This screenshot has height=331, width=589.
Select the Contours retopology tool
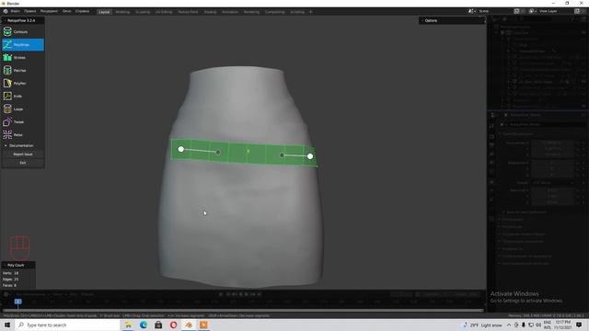click(x=23, y=32)
